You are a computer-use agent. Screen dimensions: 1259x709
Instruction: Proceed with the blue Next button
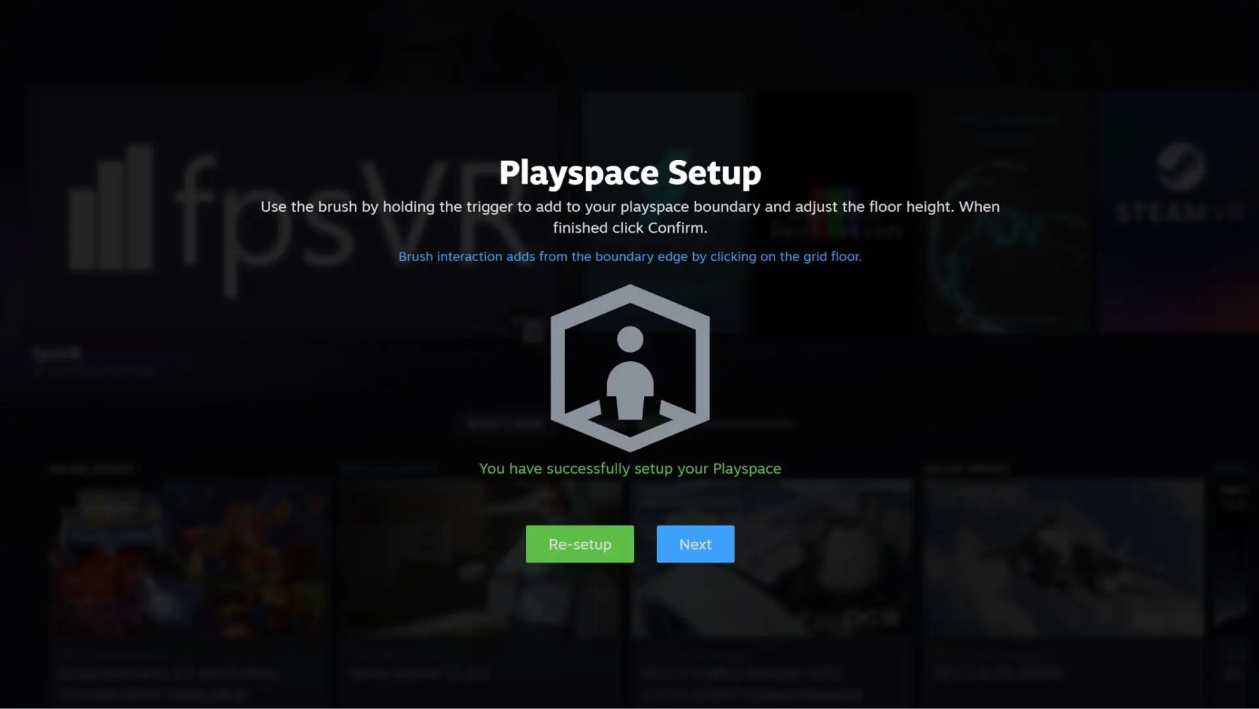coord(695,544)
